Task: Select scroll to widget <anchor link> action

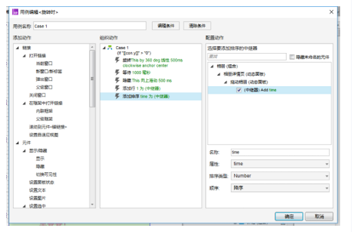Action: point(48,127)
